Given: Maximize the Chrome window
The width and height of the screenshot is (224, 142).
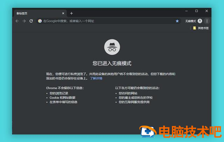Looking at the screenshot, I should (x=197, y=11).
